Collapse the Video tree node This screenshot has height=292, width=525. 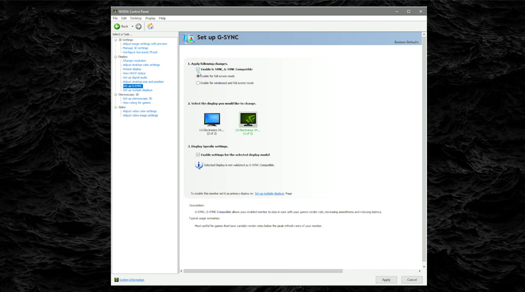[x=116, y=107]
